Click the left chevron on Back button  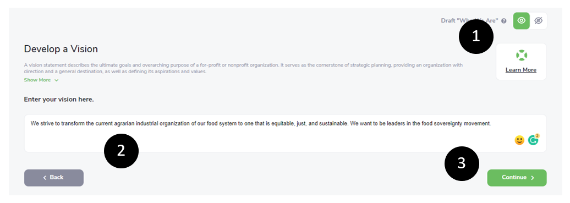click(x=45, y=178)
